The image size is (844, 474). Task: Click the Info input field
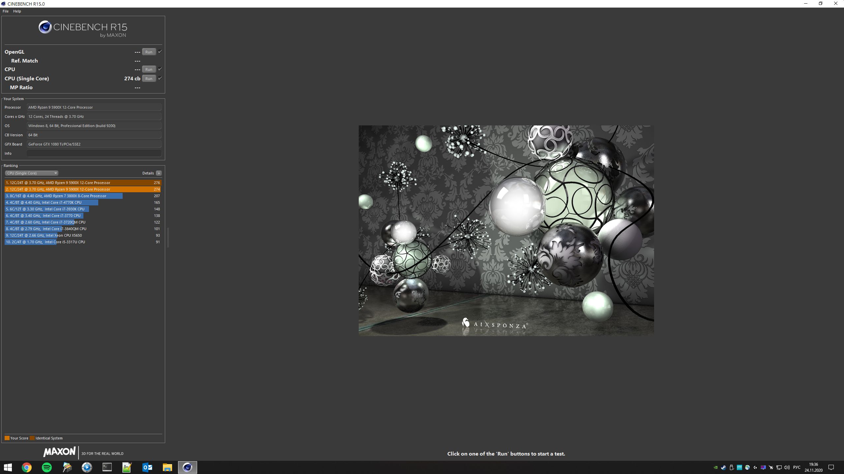[94, 153]
